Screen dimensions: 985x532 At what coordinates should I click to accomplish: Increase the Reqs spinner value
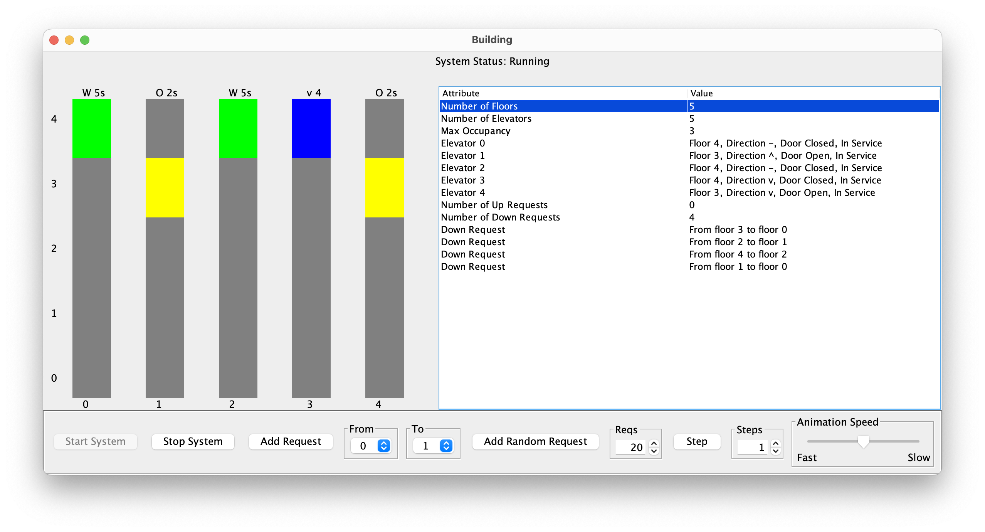tap(654, 443)
